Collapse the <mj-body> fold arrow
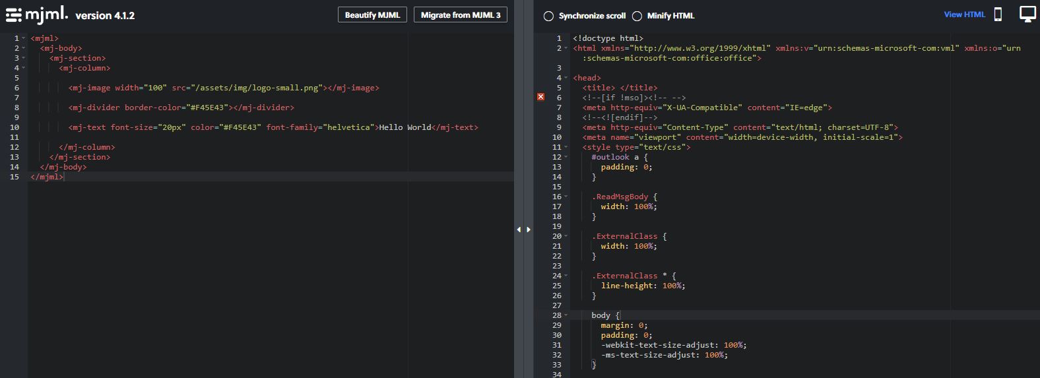1040x378 pixels. point(24,48)
